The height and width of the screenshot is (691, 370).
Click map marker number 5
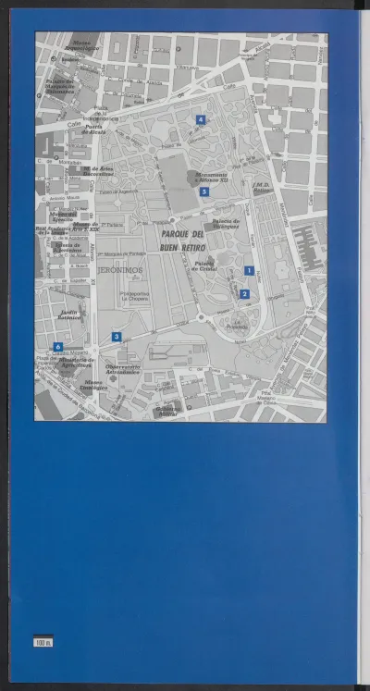pyautogui.click(x=203, y=191)
